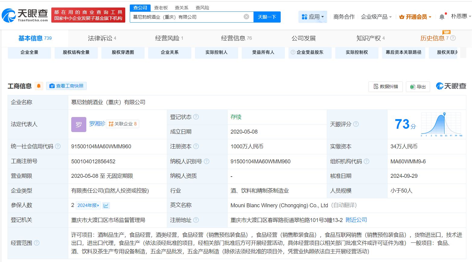Open the 基本信息 tab
This screenshot has width=472, height=262.
click(x=35, y=38)
